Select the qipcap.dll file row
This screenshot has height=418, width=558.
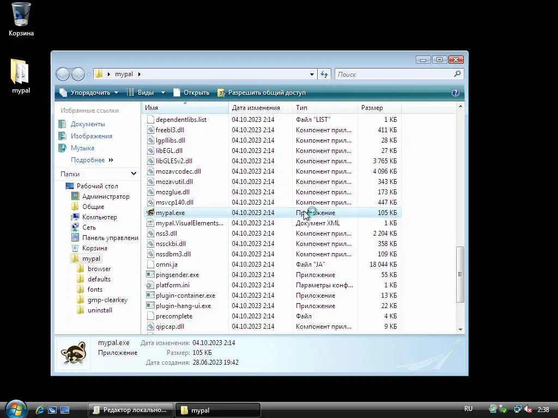tap(272, 327)
